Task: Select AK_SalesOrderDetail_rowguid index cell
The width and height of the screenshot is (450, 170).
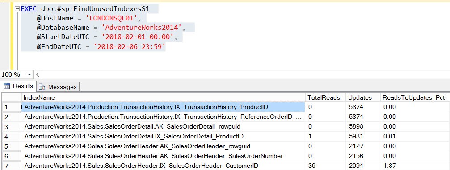Action: (x=164, y=126)
